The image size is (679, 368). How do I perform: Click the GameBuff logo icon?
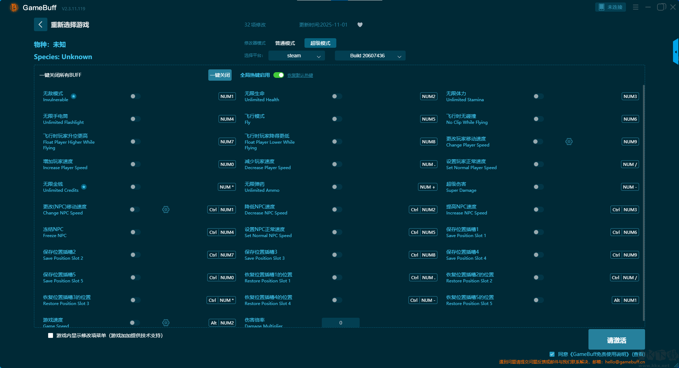point(14,7)
